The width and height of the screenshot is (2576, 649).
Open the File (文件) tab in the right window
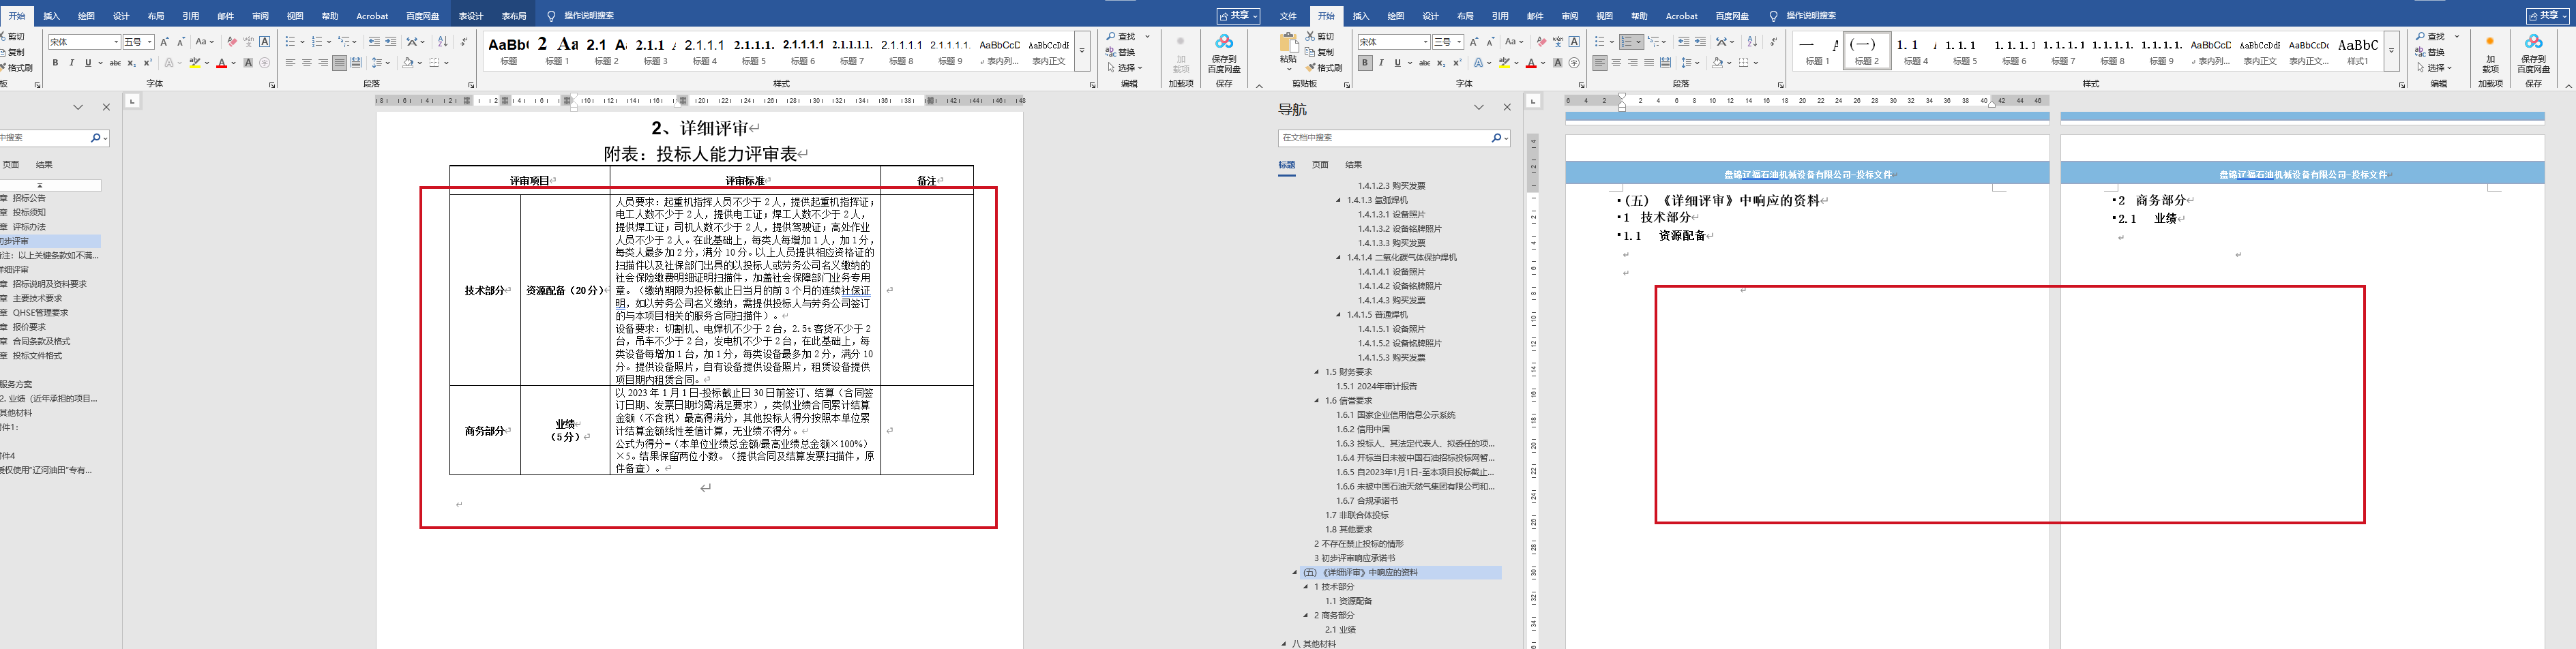click(1288, 16)
